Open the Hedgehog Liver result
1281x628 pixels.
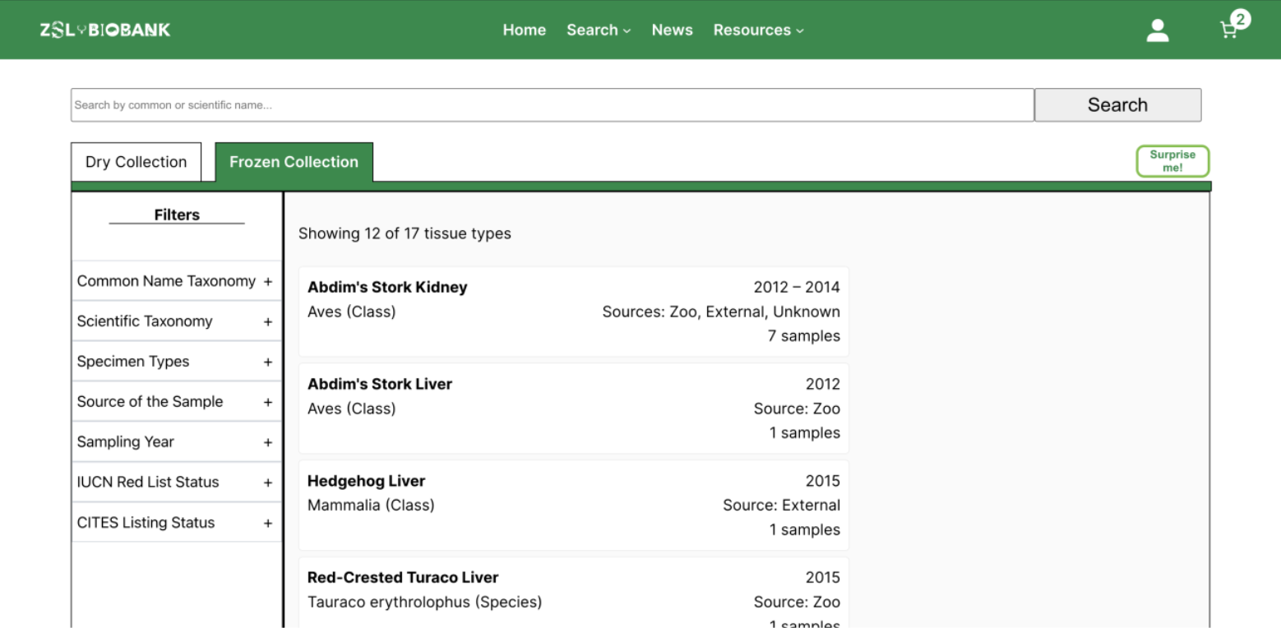click(574, 506)
